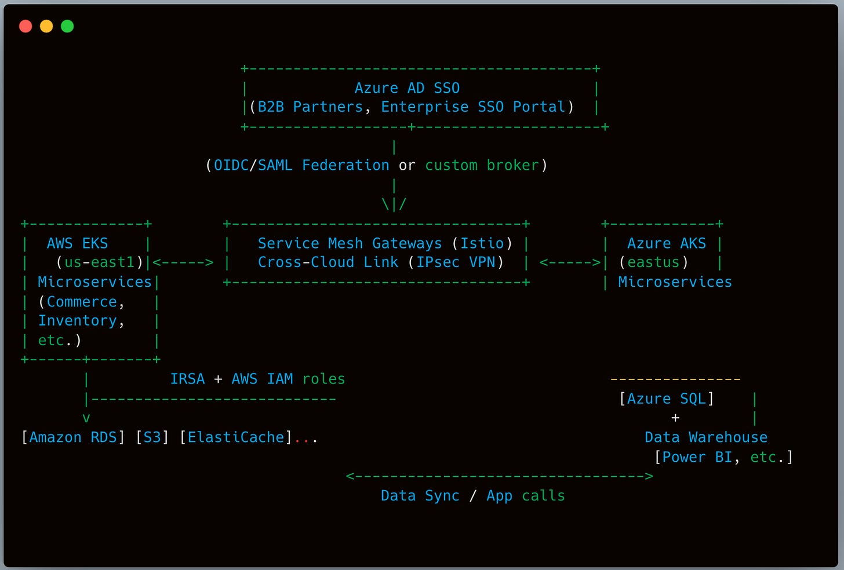Click the '<----->' arrow beside AWS EKS

click(183, 262)
